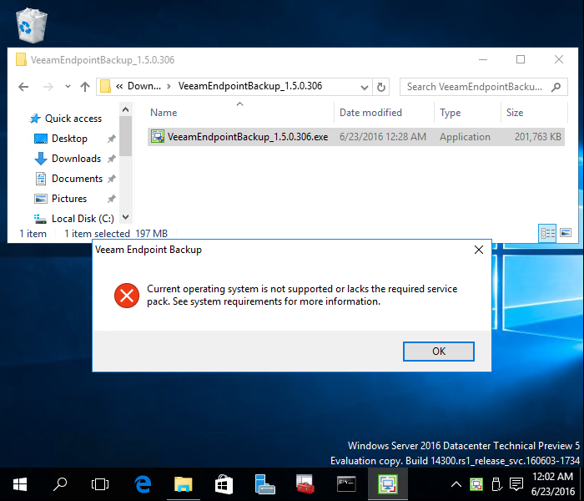Click the search magnifier icon in Explorer
584x501 pixels.
click(x=556, y=87)
